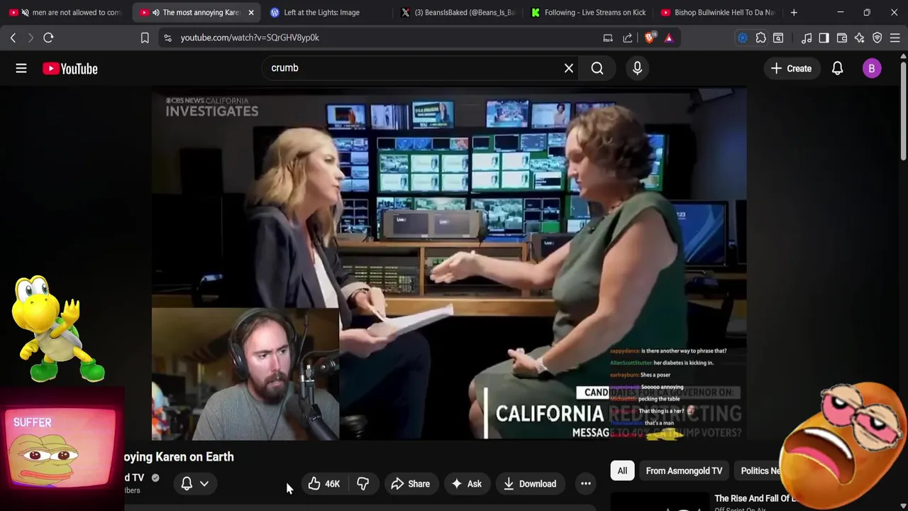Run the YouTube search magnifier button

click(x=597, y=68)
